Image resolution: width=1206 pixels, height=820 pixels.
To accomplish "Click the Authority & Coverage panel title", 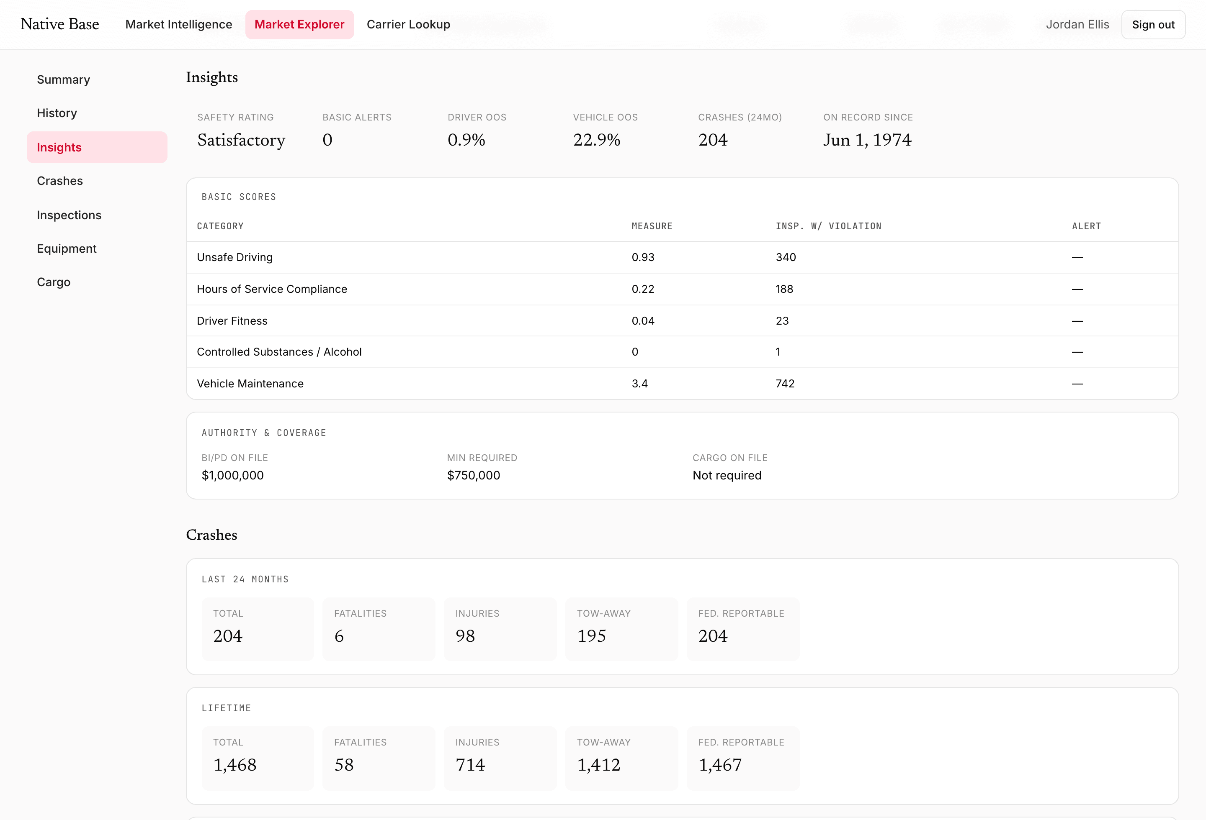I will (264, 433).
